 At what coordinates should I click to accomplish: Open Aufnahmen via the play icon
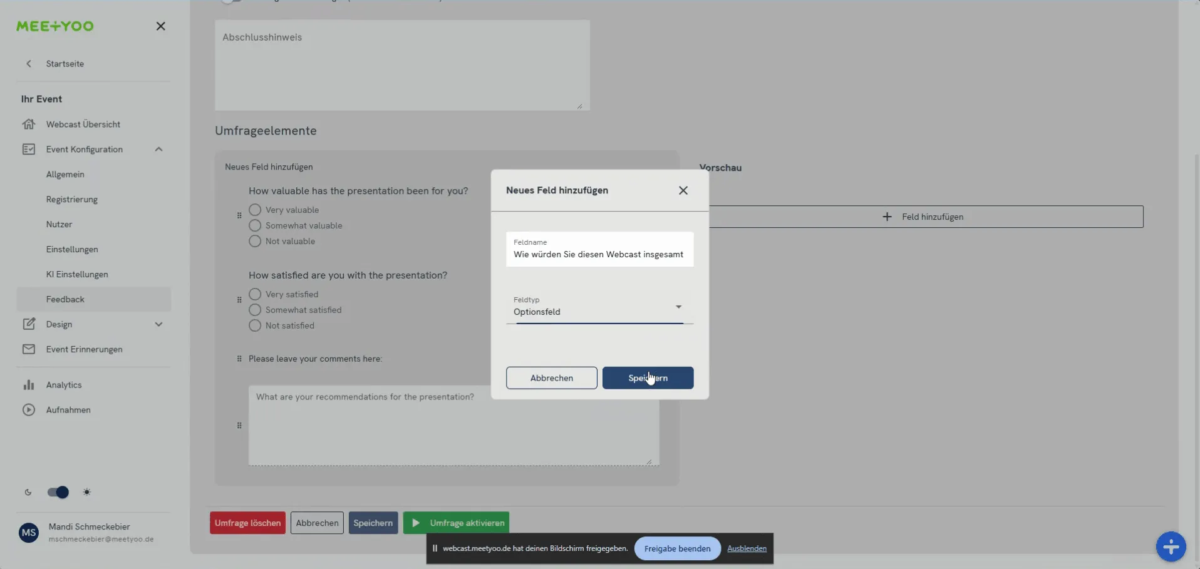(x=29, y=410)
